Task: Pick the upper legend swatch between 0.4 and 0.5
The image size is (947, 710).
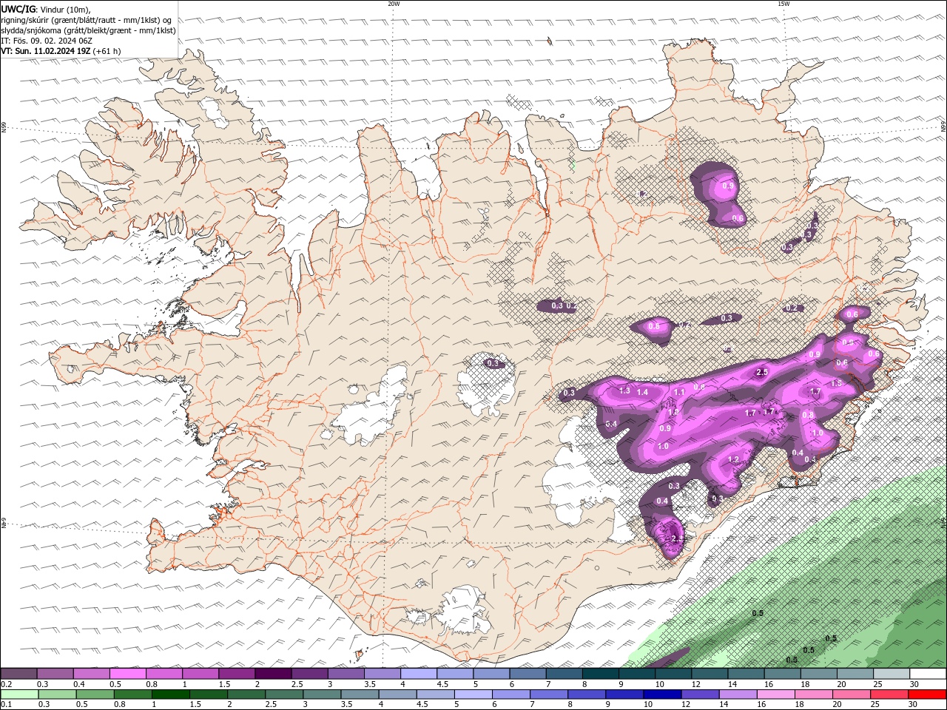Action: tap(91, 674)
